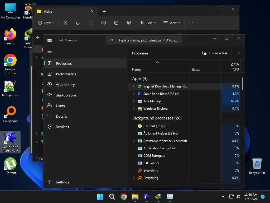The image size is (270, 203).
Task: Open the Windows Start menu
Action: tap(100, 197)
